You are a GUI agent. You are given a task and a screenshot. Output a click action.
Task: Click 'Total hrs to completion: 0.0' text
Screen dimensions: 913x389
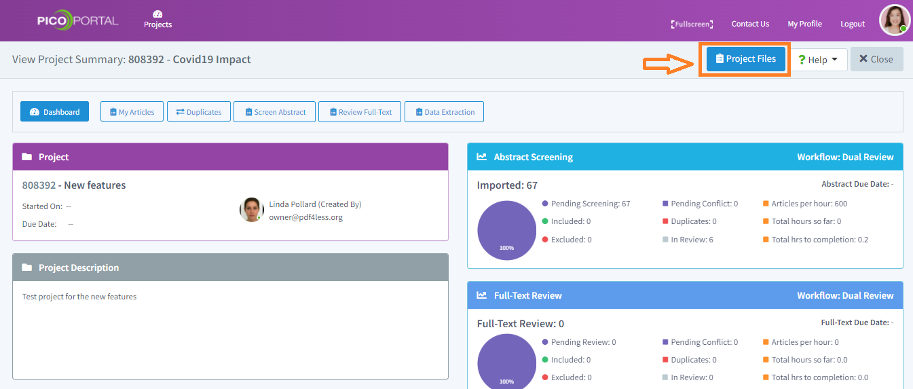[815, 377]
